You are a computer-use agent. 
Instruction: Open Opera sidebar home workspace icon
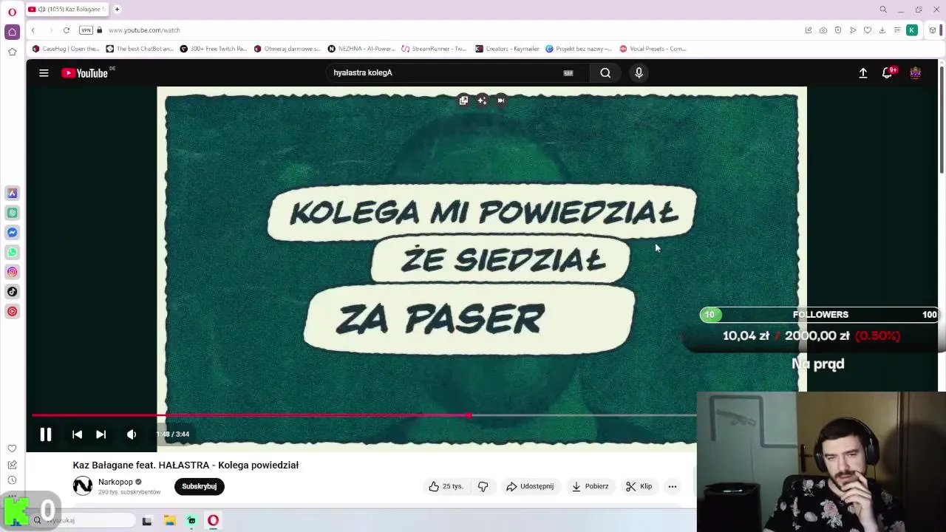click(12, 32)
